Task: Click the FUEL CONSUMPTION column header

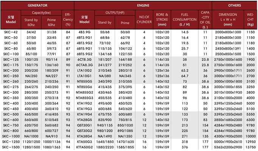Action: tap(185, 20)
